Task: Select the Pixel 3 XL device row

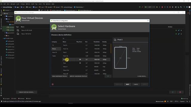Action: 86,49
